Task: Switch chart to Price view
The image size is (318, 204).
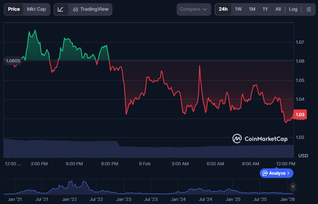Action: coord(14,9)
